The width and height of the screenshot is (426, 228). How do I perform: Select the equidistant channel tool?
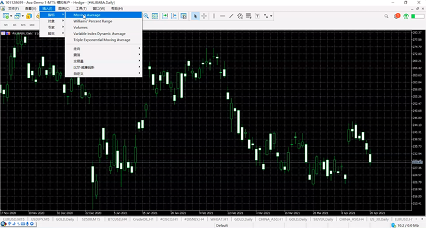(x=240, y=16)
